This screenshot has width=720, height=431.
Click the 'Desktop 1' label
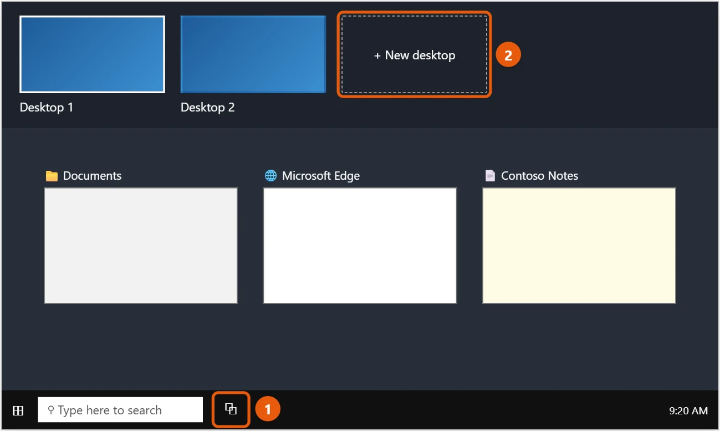(x=47, y=107)
